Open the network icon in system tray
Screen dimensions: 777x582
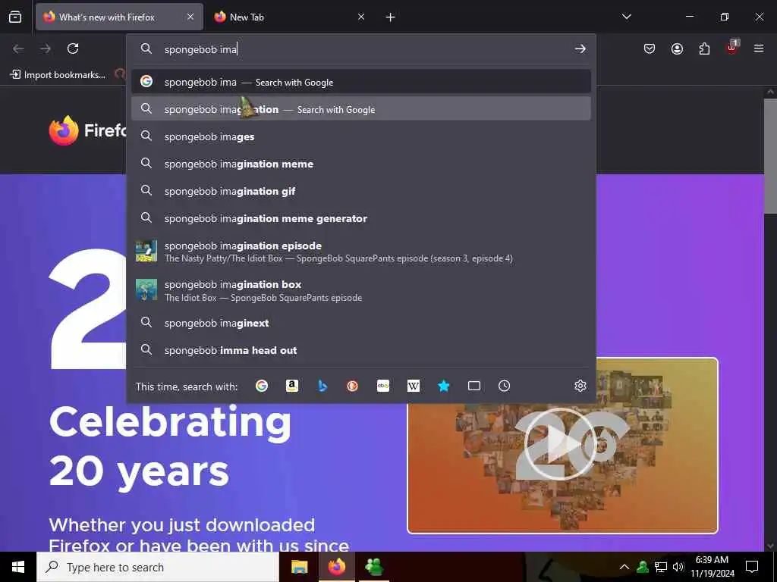(x=661, y=567)
